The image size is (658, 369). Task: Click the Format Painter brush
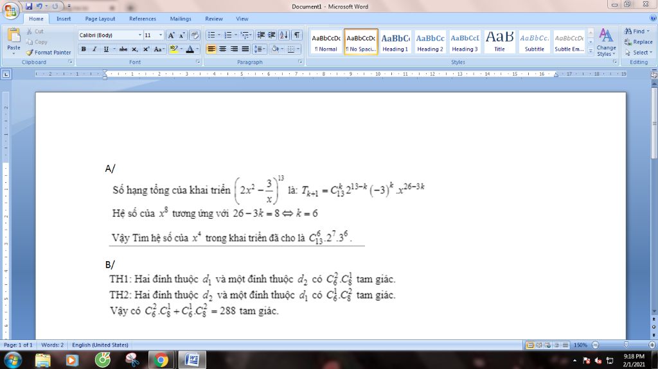30,53
